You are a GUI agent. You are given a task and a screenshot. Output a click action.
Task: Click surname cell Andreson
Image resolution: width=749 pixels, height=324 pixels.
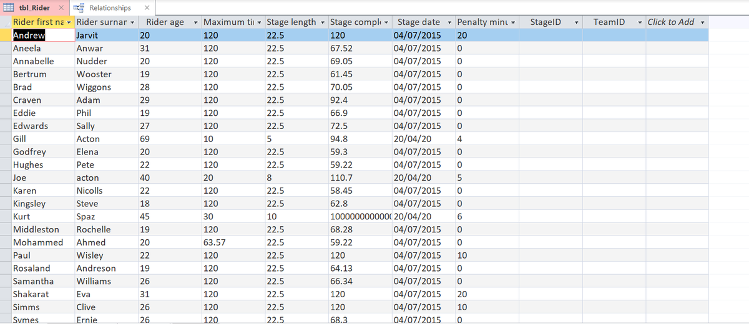(x=106, y=268)
